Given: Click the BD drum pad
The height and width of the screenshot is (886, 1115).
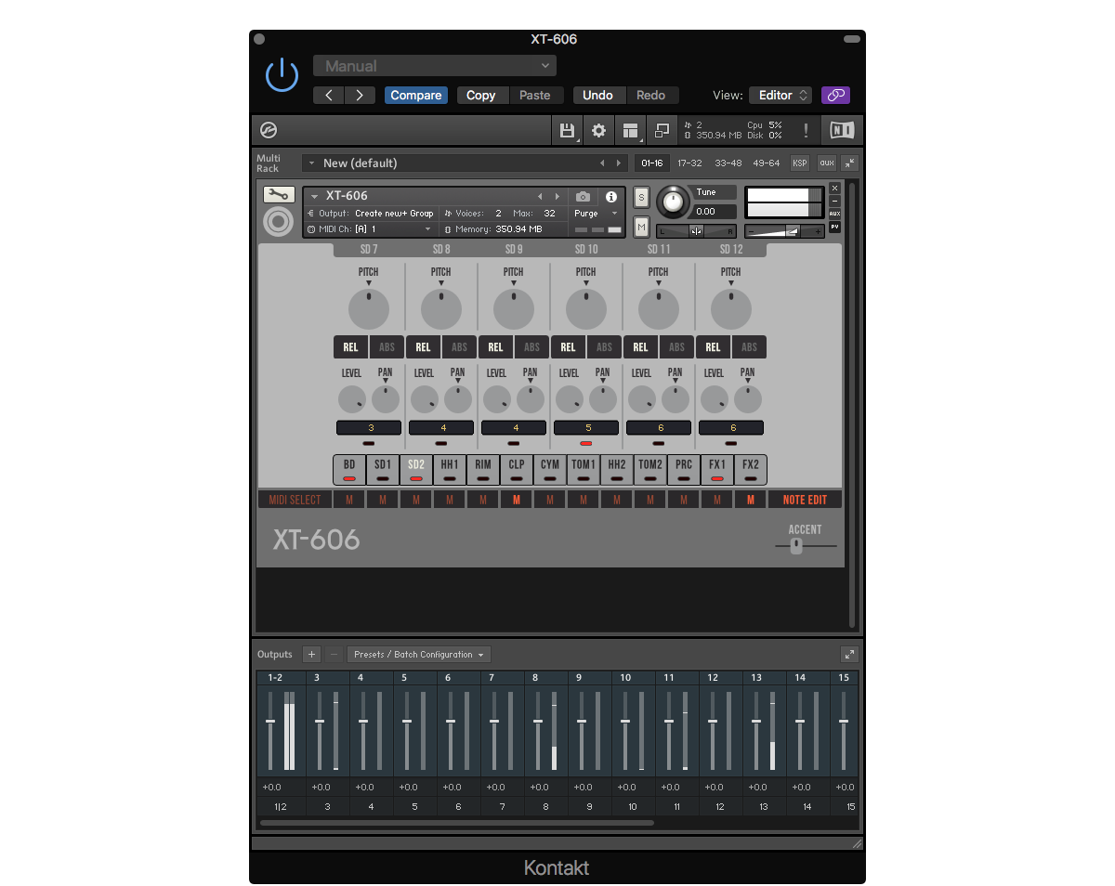Looking at the screenshot, I should pyautogui.click(x=349, y=469).
